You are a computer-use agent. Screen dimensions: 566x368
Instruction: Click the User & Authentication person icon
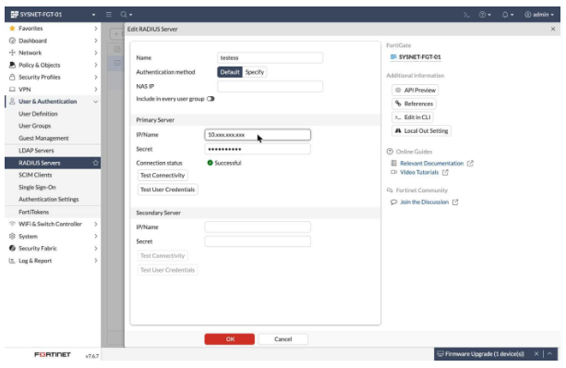coord(12,101)
